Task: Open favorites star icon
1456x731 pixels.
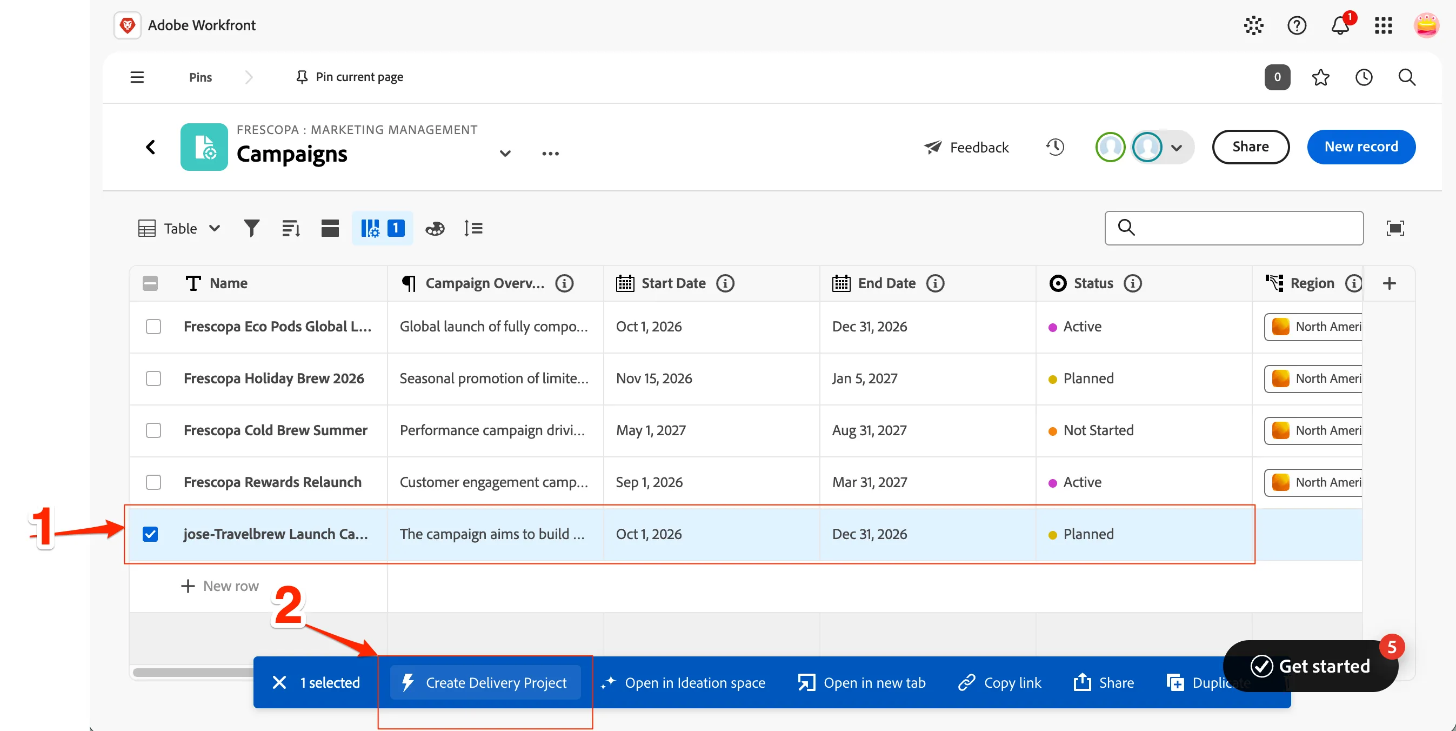Action: (1320, 77)
